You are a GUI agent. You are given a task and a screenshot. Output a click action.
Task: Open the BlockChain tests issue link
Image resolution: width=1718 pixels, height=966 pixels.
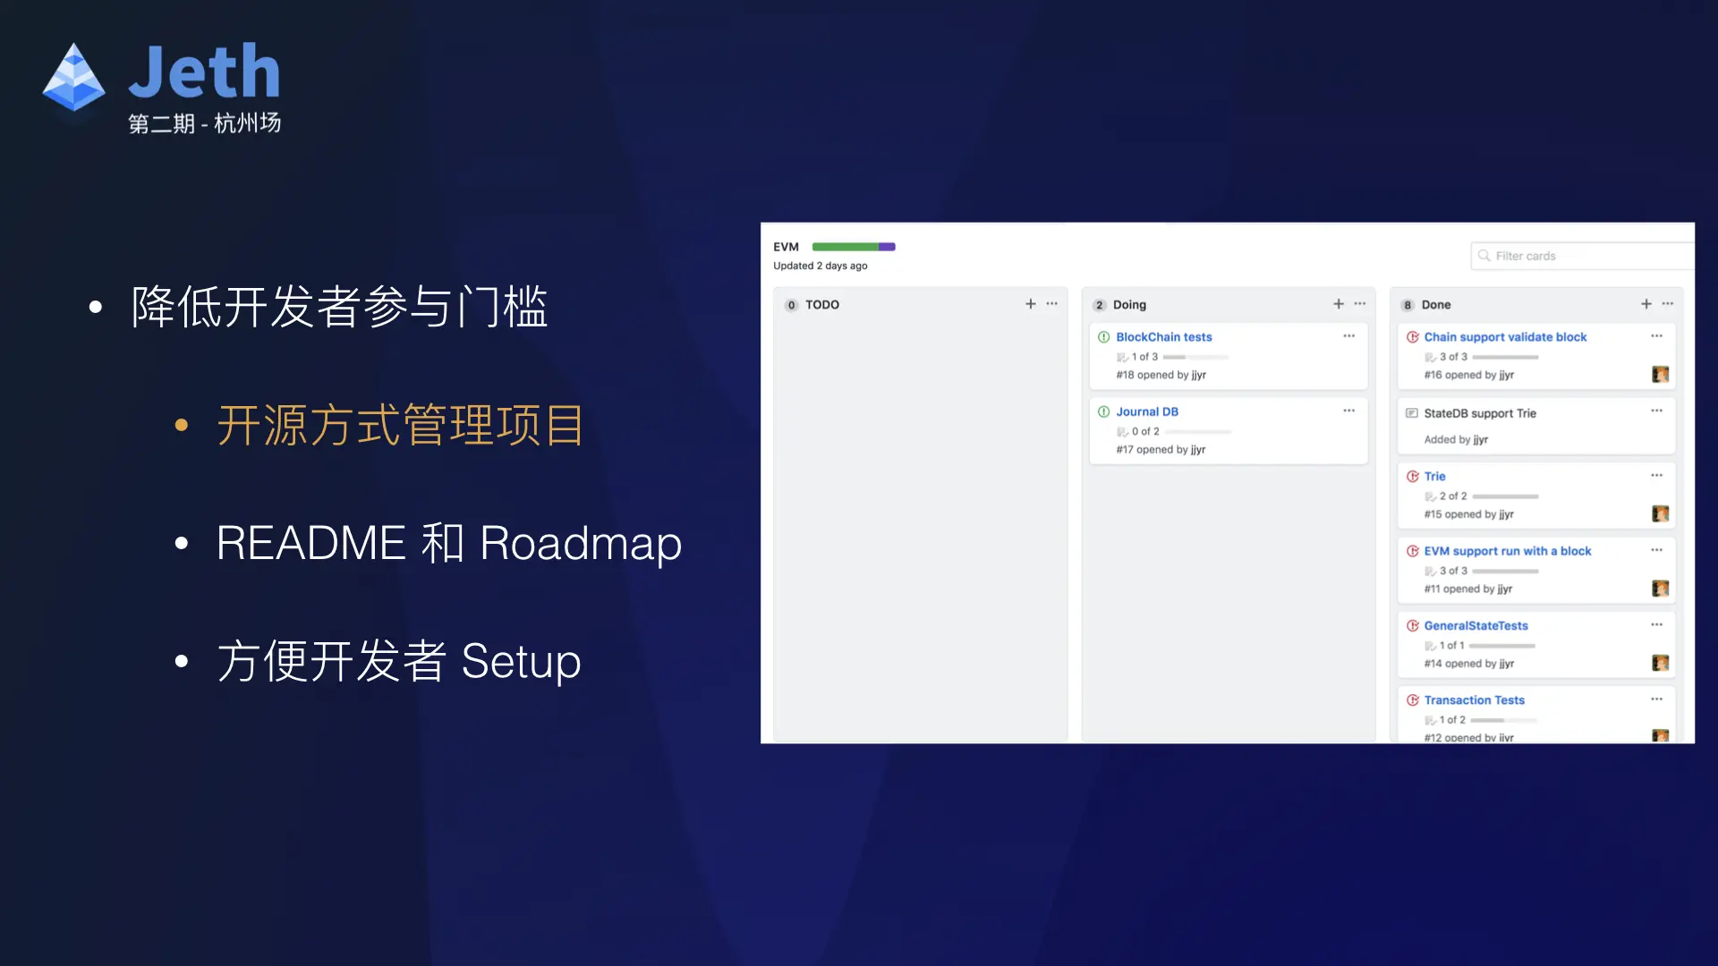pyautogui.click(x=1163, y=337)
